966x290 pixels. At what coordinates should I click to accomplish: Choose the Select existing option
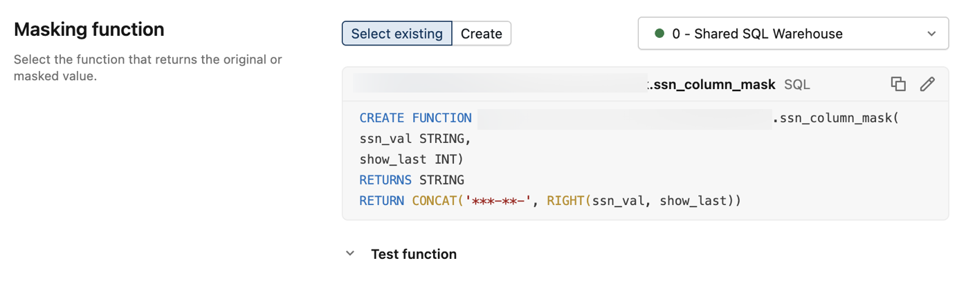click(x=397, y=34)
